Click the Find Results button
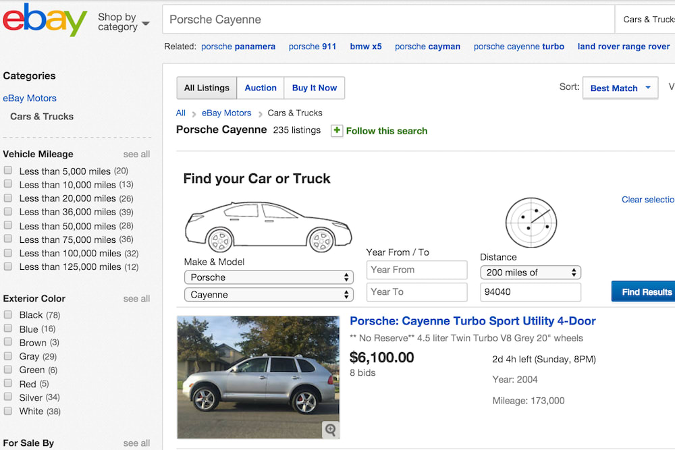The image size is (675, 450). 643,291
